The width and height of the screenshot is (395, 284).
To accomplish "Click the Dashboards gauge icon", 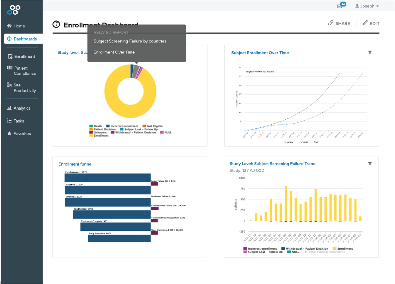I will click(x=9, y=39).
